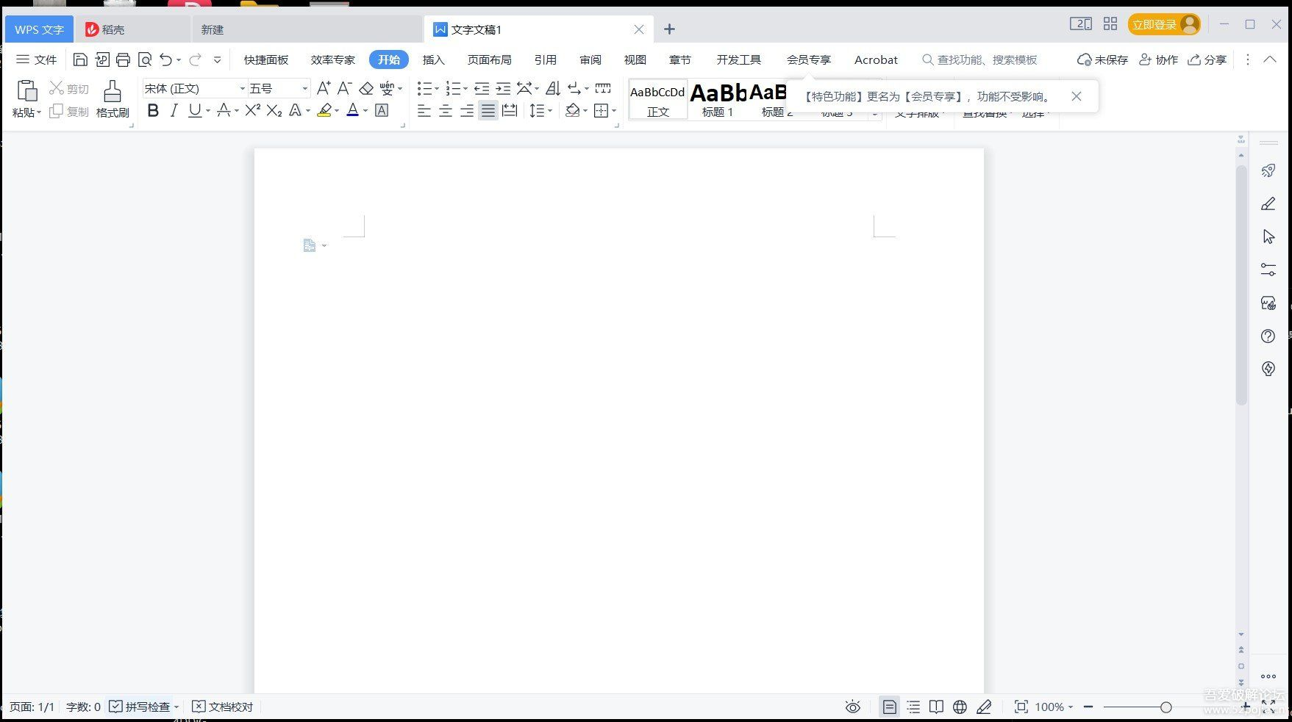Viewport: 1292px width, 722px height.
Task: Toggle Superscript formatting
Action: 253,111
